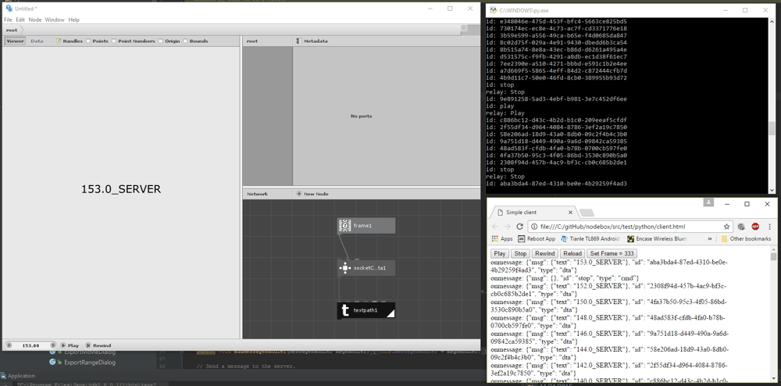Screen dimensions: 781x386
Task: Click the Reboot App bookmark
Action: [537, 238]
